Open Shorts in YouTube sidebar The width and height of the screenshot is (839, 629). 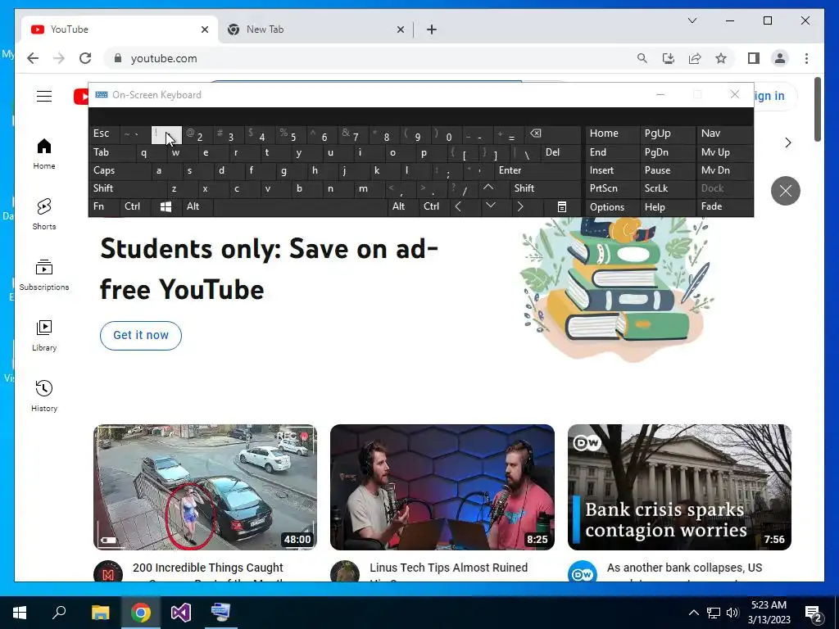tap(44, 215)
